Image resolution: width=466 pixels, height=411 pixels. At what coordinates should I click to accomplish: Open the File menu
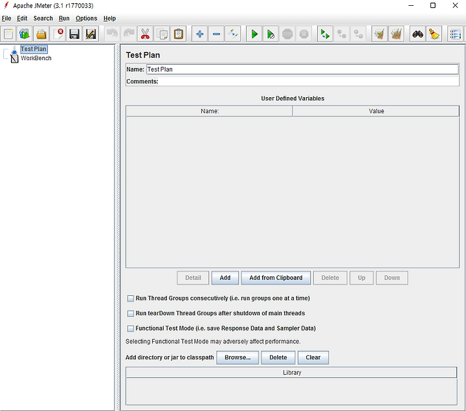click(6, 18)
